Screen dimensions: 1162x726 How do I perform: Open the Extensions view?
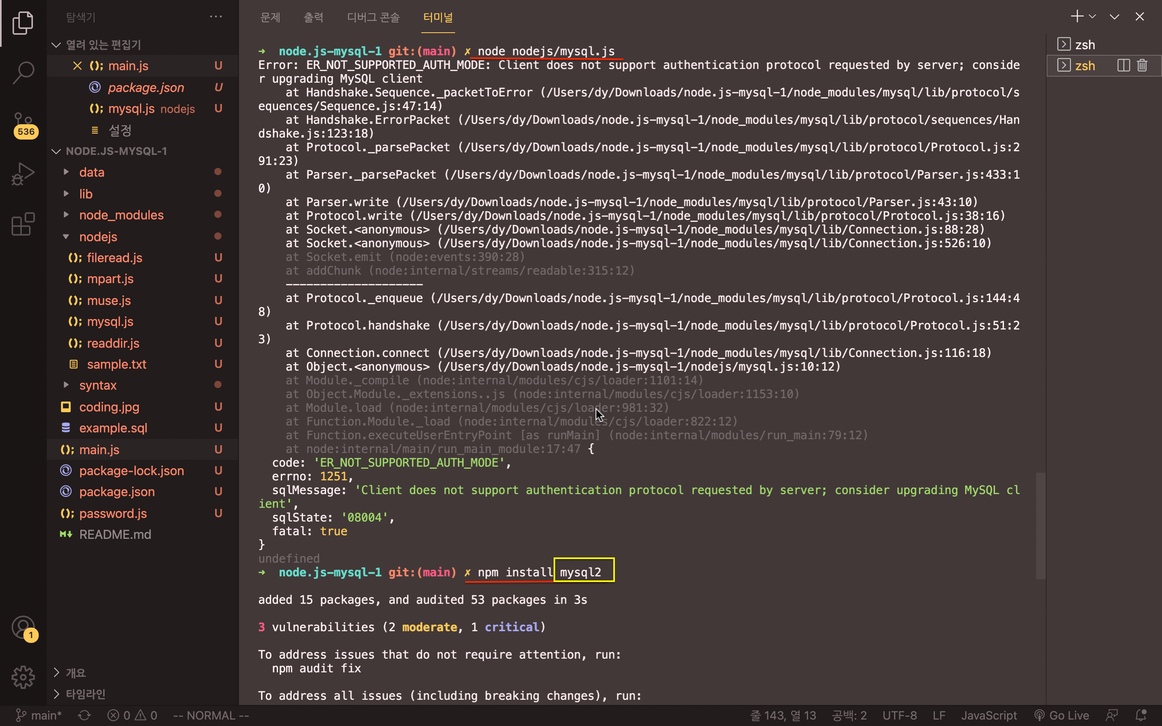click(x=23, y=224)
